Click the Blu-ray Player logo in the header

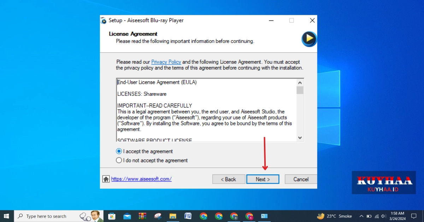point(309,39)
